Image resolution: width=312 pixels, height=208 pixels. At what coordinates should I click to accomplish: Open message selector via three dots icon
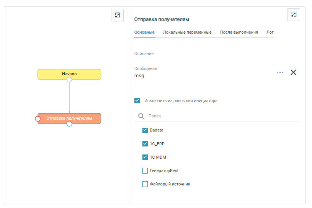coord(280,72)
